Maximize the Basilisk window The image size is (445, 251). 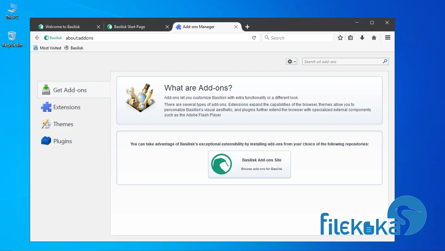click(372, 23)
